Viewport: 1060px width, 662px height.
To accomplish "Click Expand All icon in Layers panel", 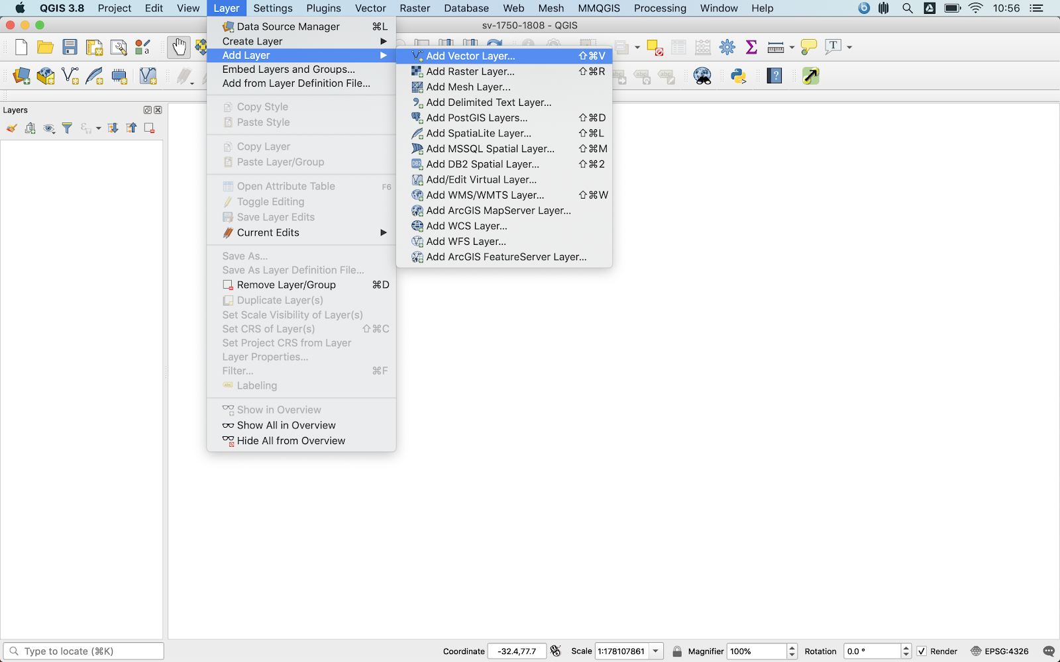I will [113, 128].
